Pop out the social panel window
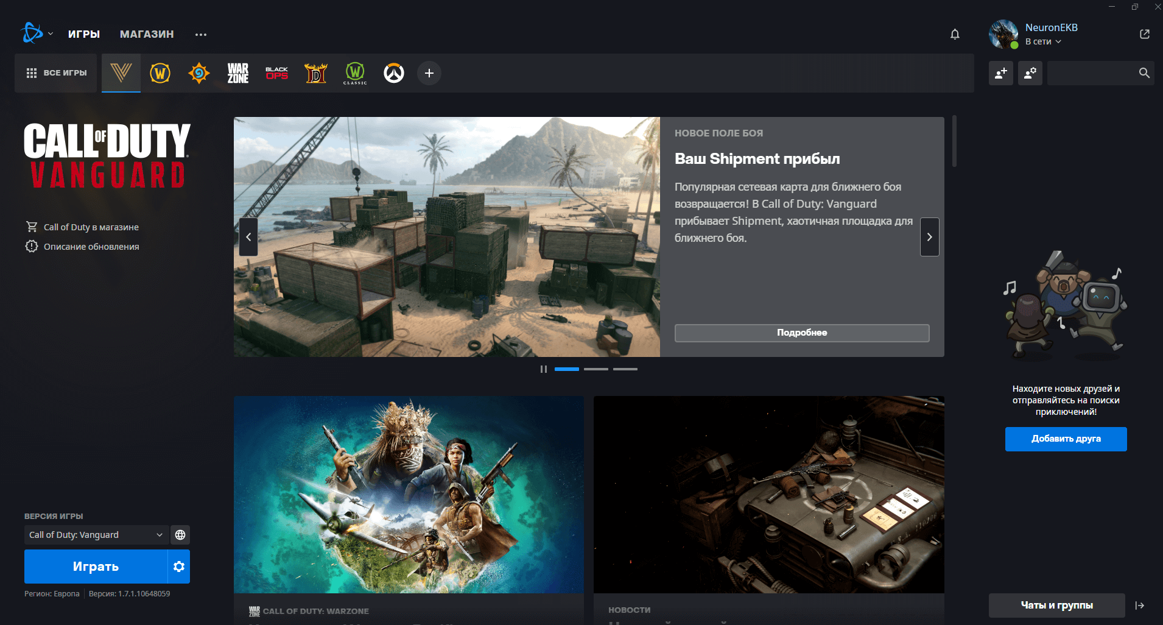The width and height of the screenshot is (1163, 625). coord(1145,34)
